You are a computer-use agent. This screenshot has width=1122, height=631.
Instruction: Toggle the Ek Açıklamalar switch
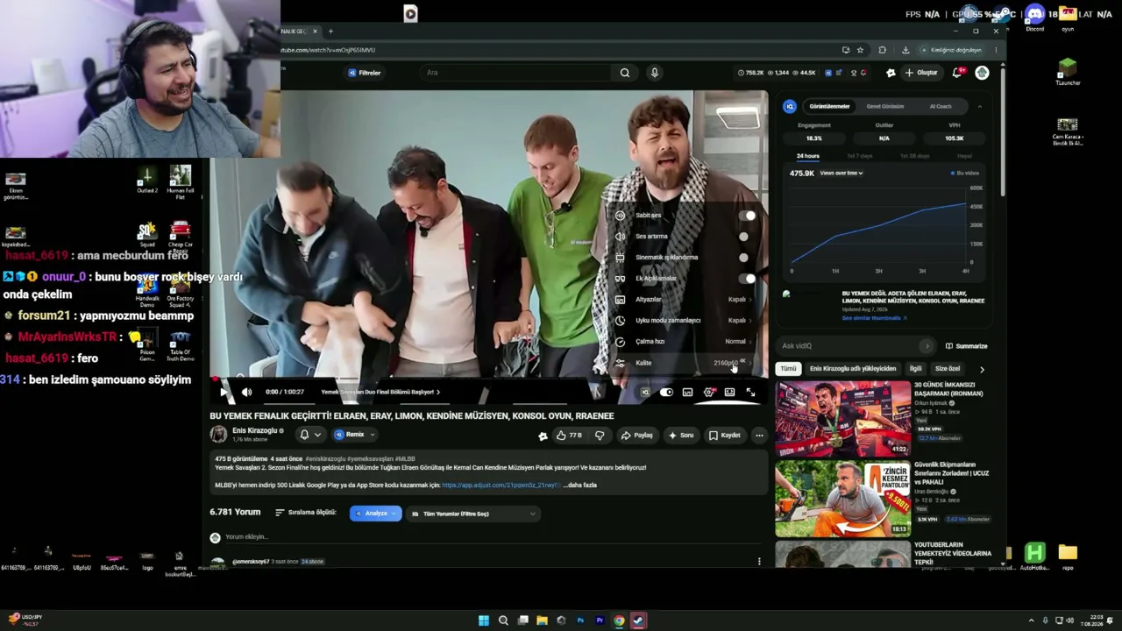point(747,279)
